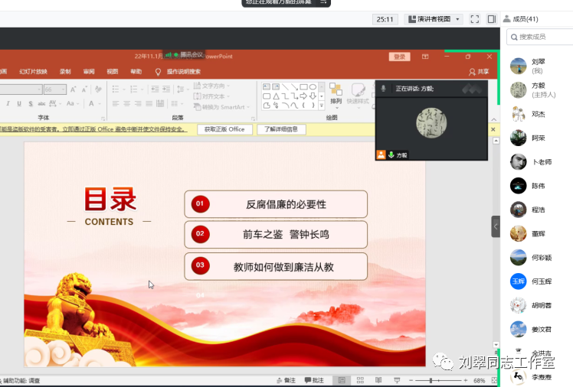Toggle the members side panel icon
This screenshot has height=387, width=573.
492,19
